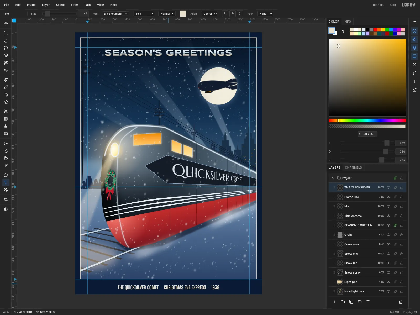Hide the Snow near layer
The image size is (420, 315).
tap(388, 244)
